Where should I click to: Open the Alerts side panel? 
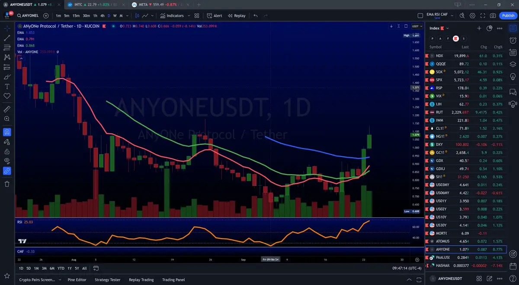[x=513, y=40]
